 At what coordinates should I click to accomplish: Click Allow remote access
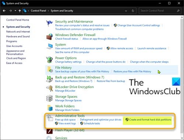(x=121, y=49)
